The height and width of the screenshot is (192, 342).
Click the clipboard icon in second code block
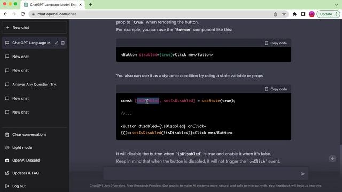(x=266, y=89)
